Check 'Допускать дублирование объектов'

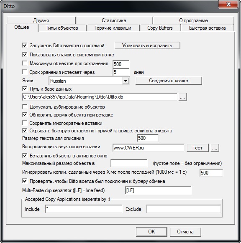point(25,106)
